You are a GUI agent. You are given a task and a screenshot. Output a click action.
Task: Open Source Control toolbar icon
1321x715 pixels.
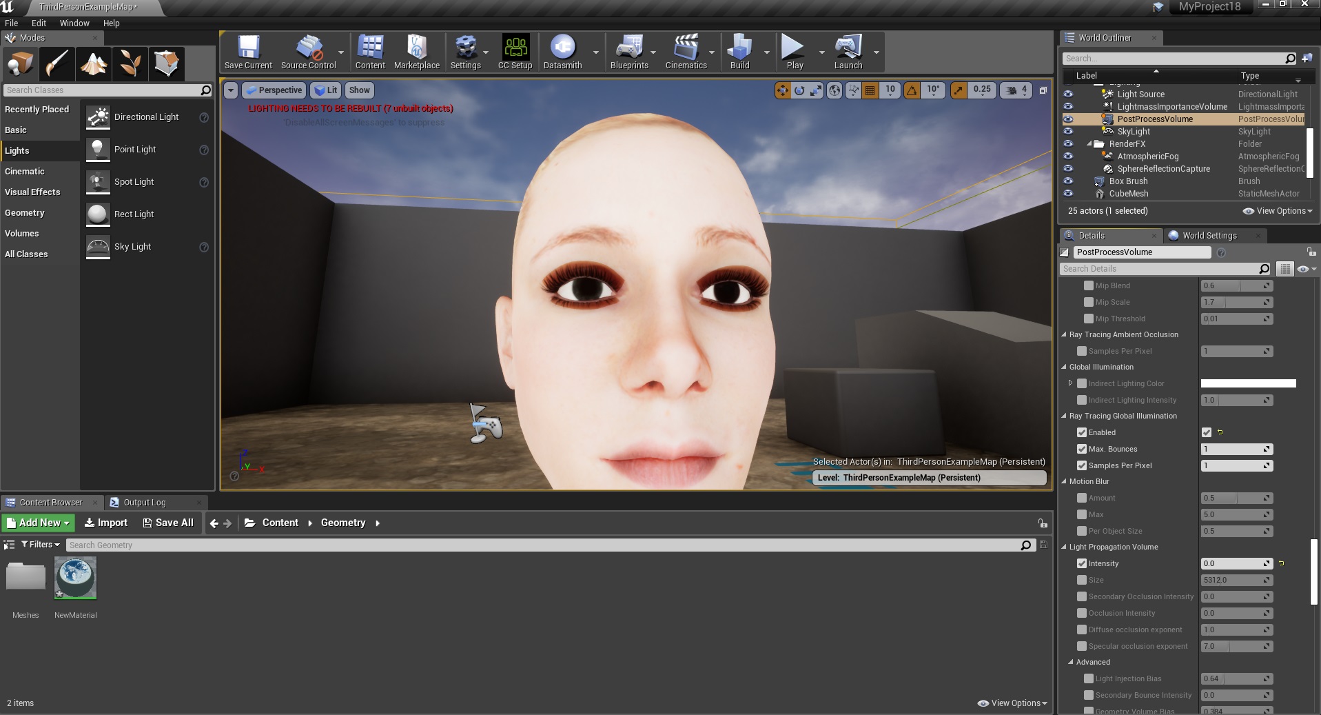[x=308, y=52]
